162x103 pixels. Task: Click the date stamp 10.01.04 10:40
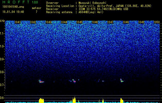click(13, 12)
